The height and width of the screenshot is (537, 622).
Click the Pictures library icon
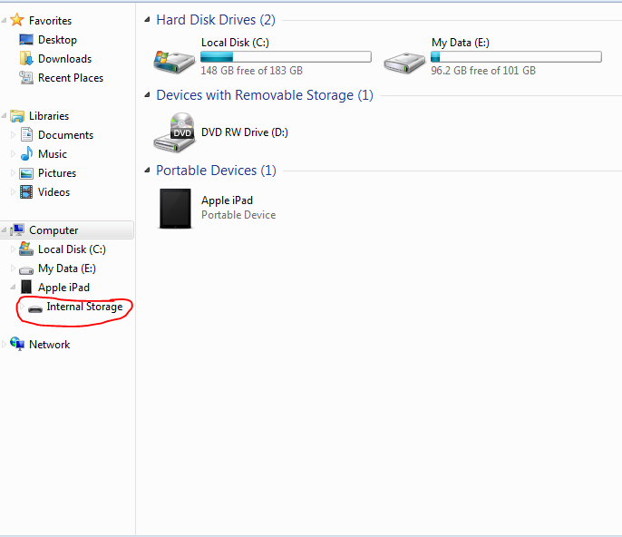[26, 173]
